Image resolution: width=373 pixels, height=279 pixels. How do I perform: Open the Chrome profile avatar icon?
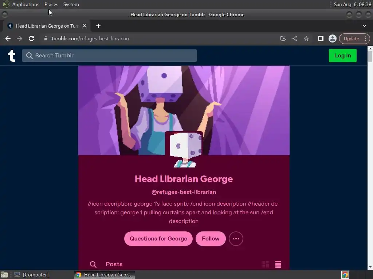coord(332,39)
